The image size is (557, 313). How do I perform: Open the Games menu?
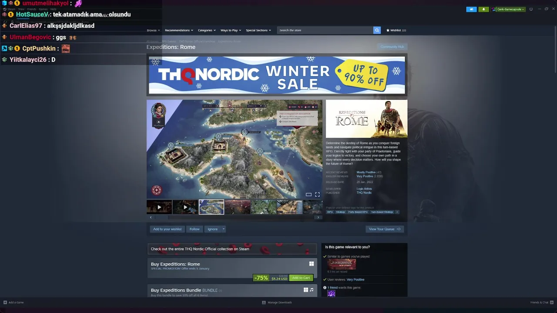coord(43,9)
